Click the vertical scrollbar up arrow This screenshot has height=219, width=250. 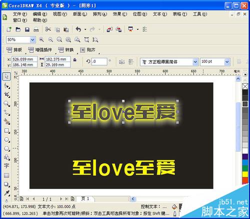click(x=238, y=78)
